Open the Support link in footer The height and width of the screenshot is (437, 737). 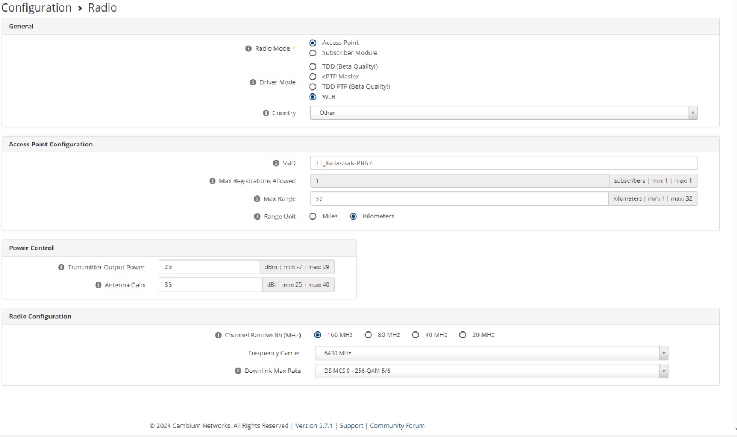351,426
